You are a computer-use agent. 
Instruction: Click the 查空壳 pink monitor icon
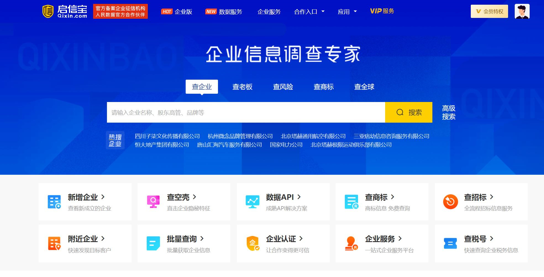tap(153, 202)
